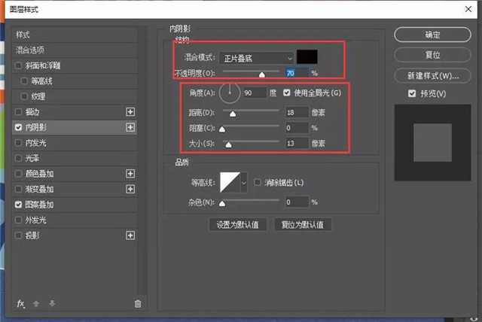Uncheck the 预览 checkbox

click(410, 93)
